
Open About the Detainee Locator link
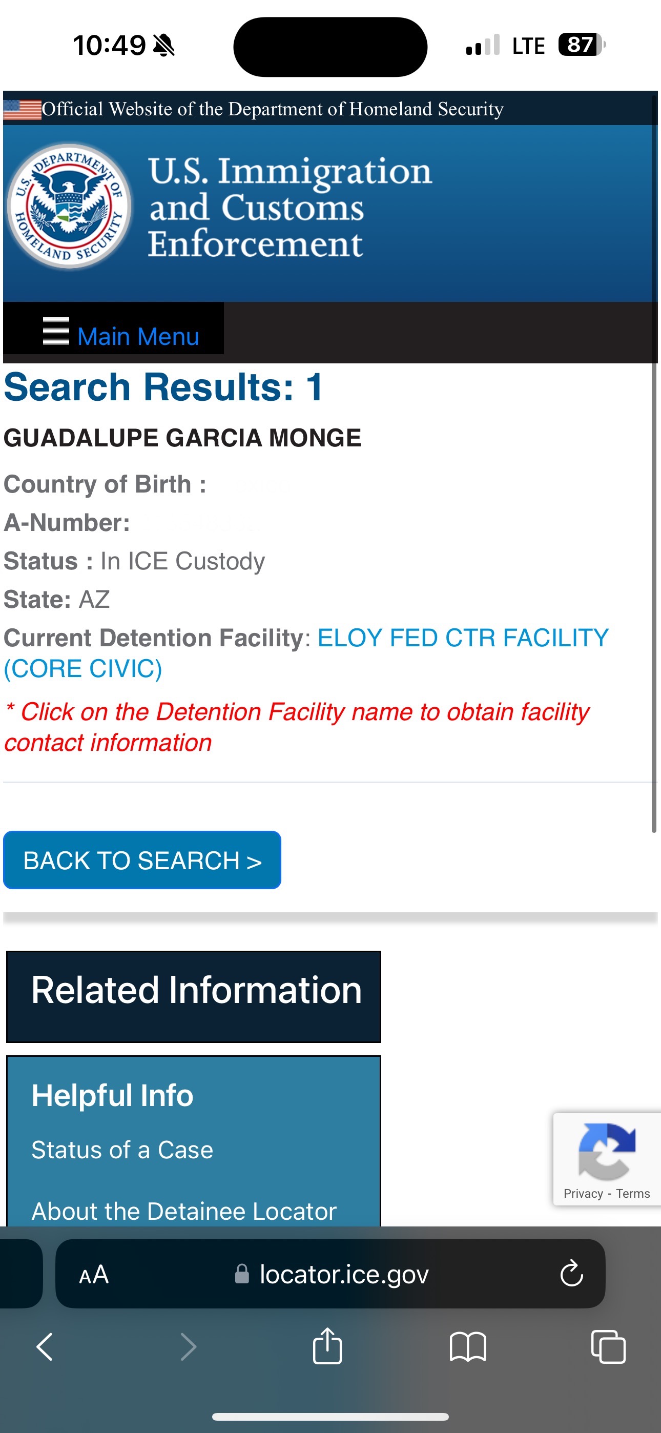tap(183, 1211)
